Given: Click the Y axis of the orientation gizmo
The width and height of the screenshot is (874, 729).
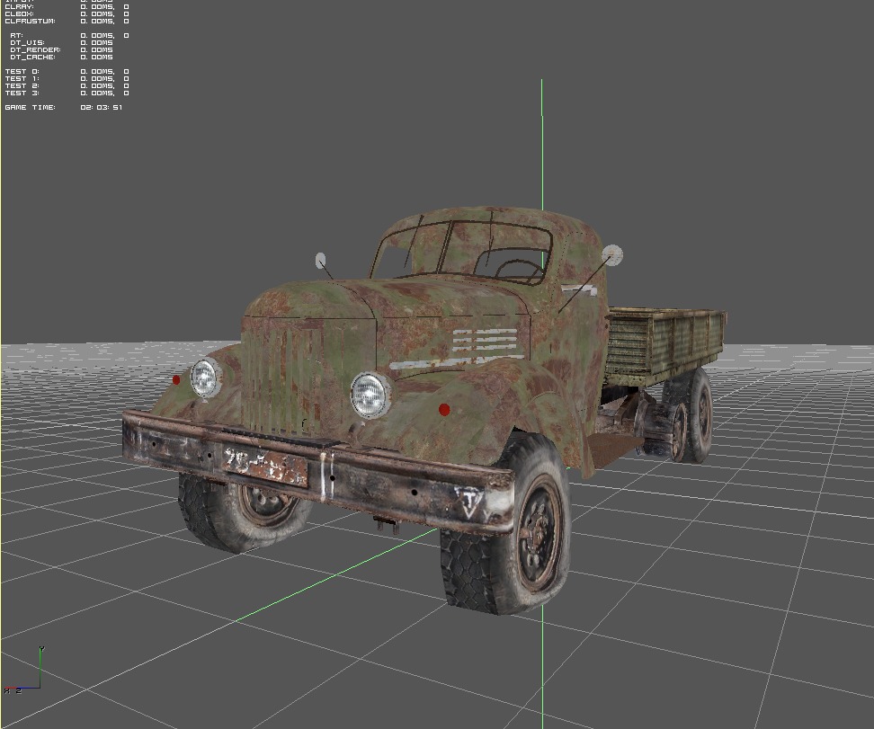Looking at the screenshot, I should tap(40, 668).
